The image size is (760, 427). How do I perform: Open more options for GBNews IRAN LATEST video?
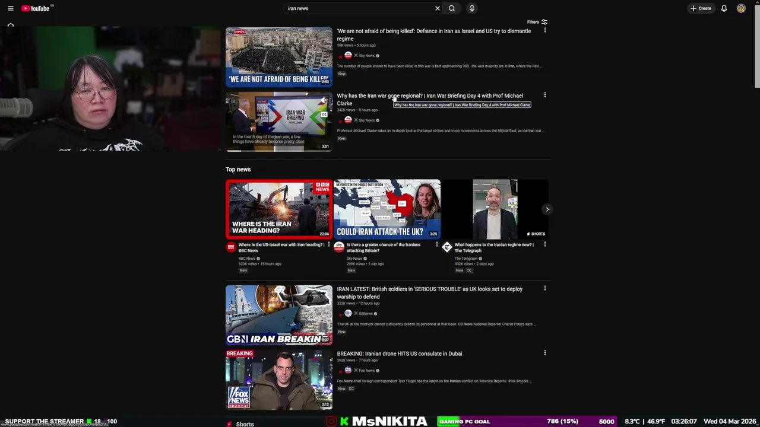tap(544, 288)
